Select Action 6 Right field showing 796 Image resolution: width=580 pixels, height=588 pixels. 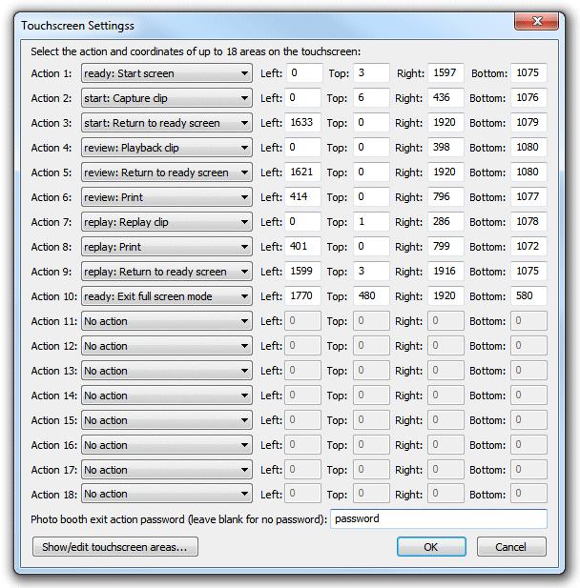446,196
